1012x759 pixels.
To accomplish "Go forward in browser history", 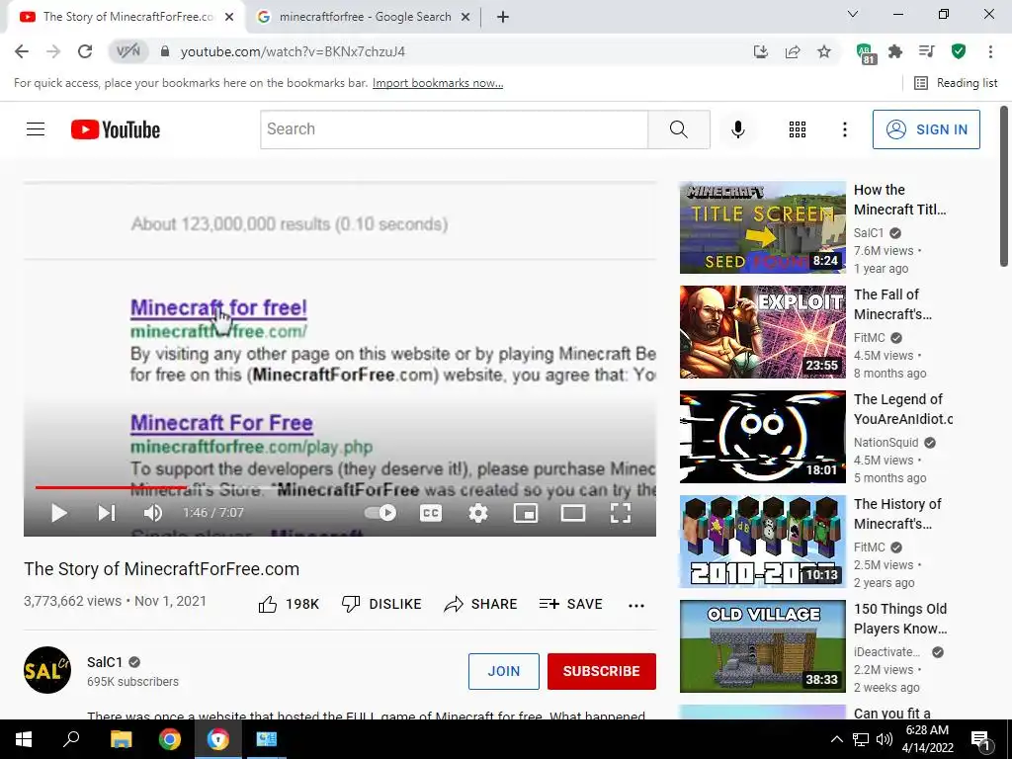I will coord(53,51).
